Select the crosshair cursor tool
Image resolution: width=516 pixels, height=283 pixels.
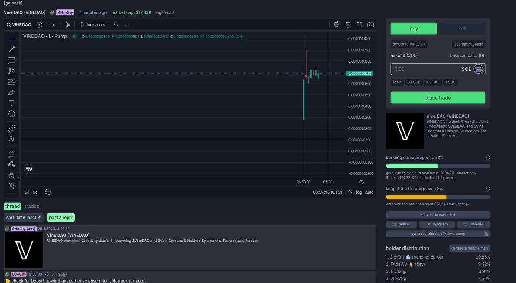point(12,39)
